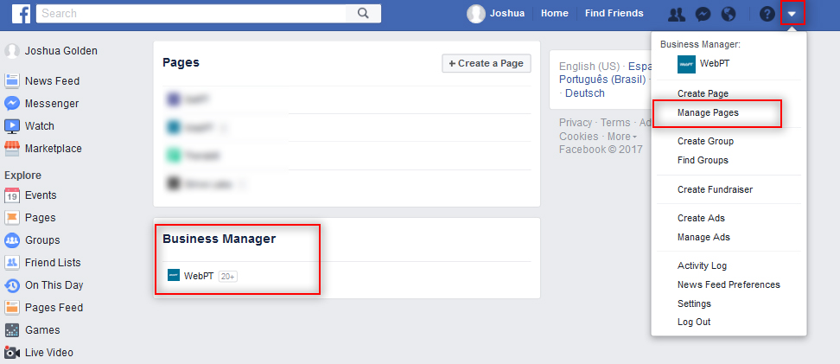Open Games in sidebar

pyautogui.click(x=42, y=331)
